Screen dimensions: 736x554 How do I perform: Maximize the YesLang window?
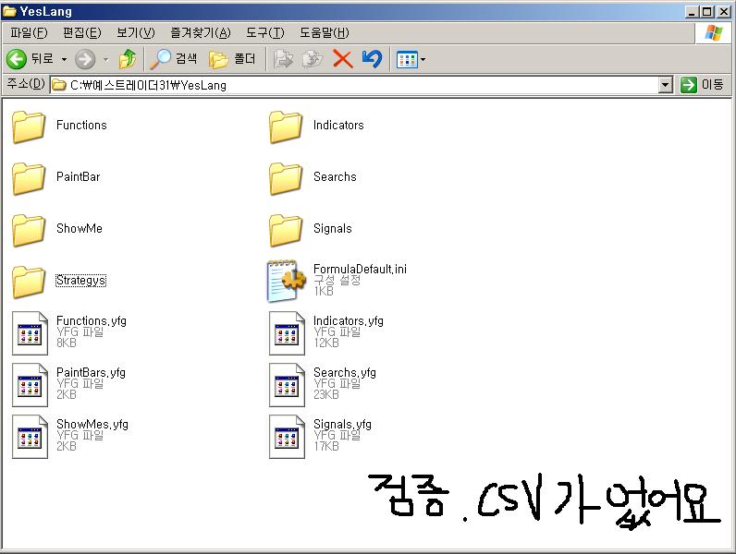click(x=707, y=11)
